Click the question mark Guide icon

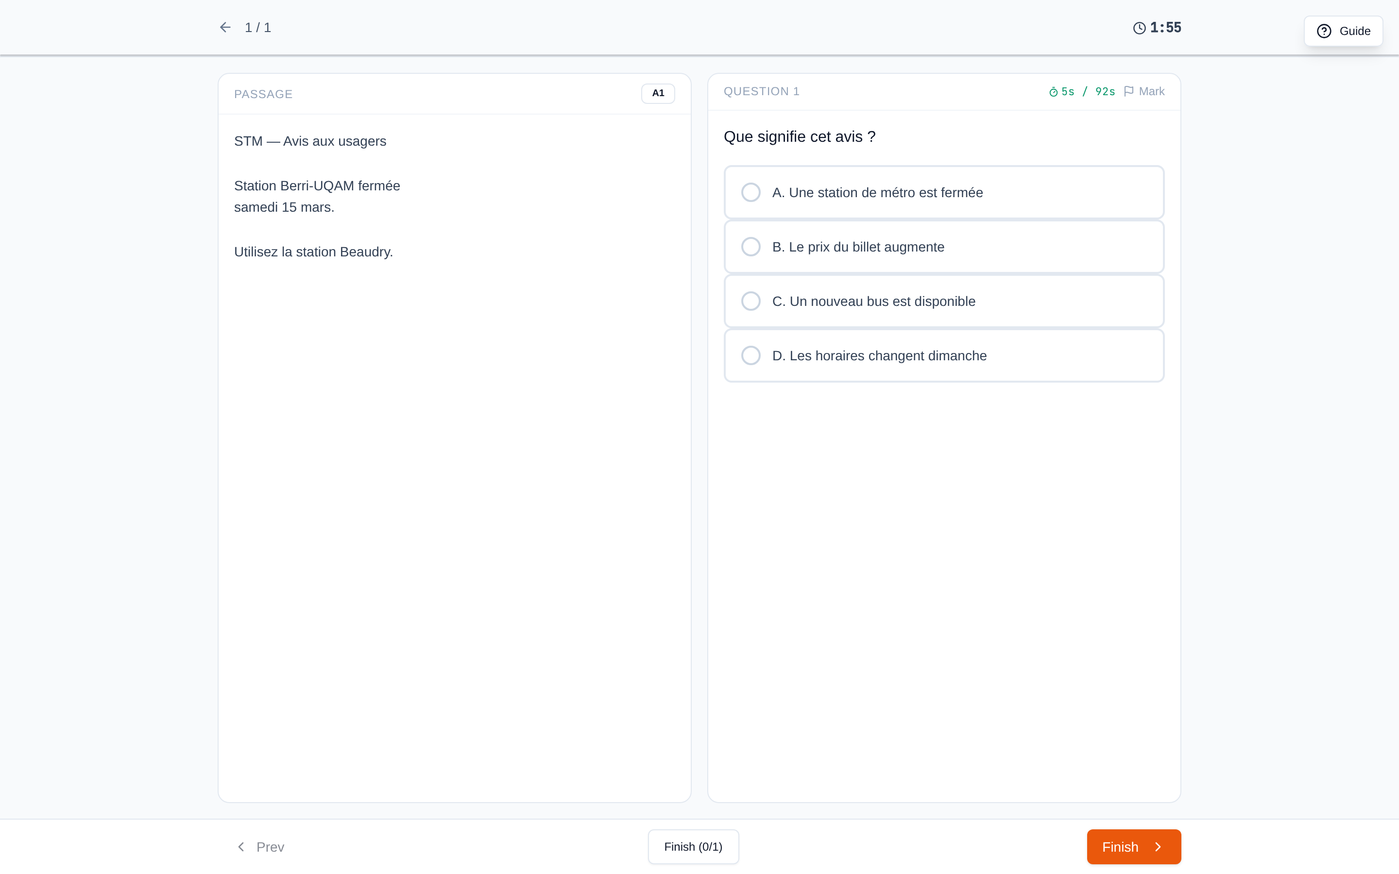point(1324,31)
